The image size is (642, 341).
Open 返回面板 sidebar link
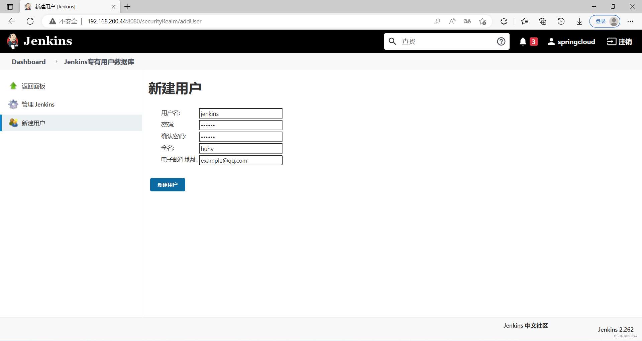(33, 86)
